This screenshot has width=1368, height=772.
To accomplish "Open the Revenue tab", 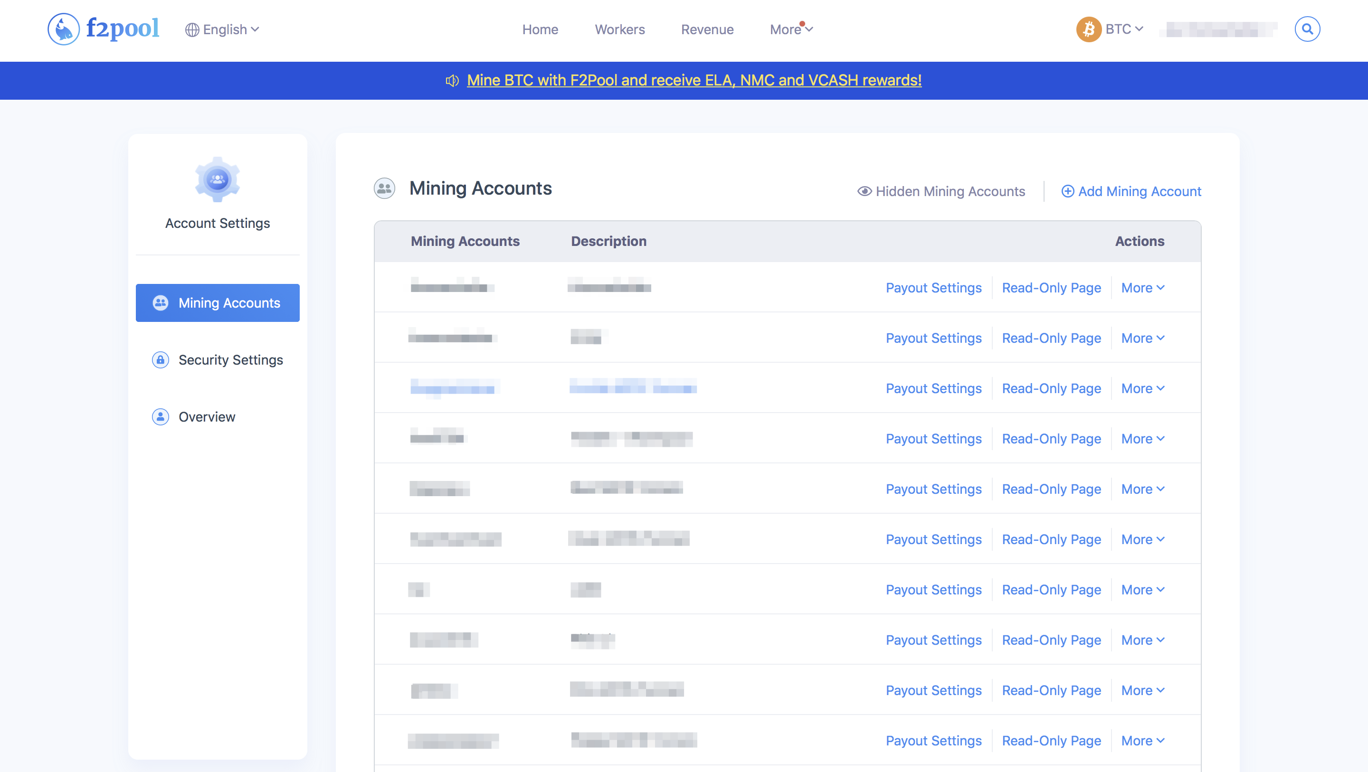I will pos(707,30).
